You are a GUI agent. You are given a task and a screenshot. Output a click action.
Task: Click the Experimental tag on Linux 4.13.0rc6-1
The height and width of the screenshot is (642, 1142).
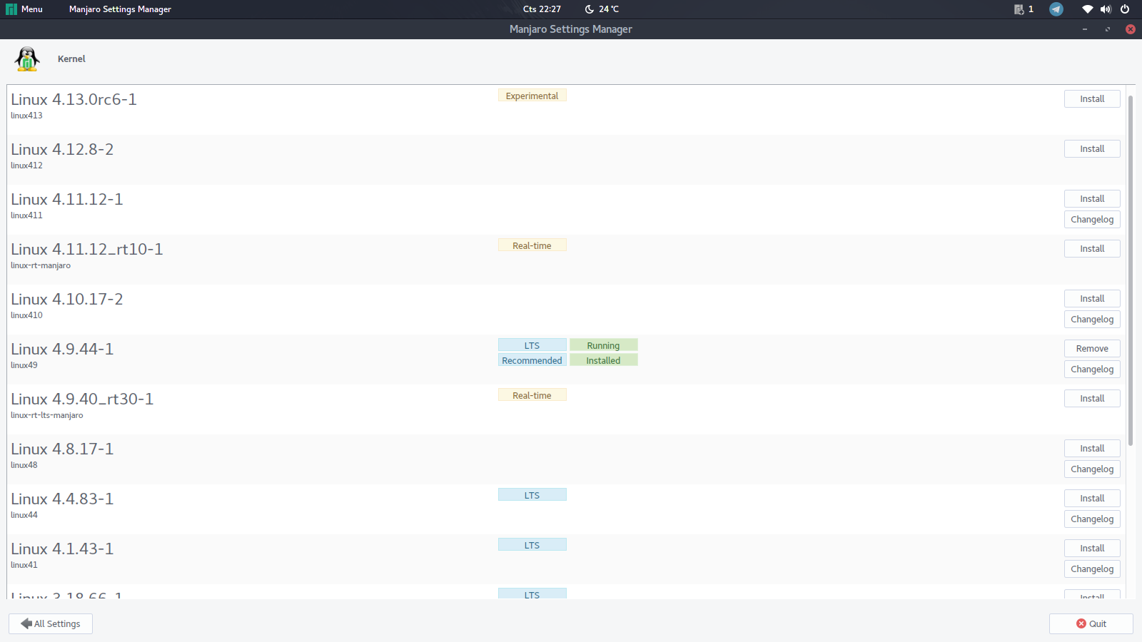[532, 96]
